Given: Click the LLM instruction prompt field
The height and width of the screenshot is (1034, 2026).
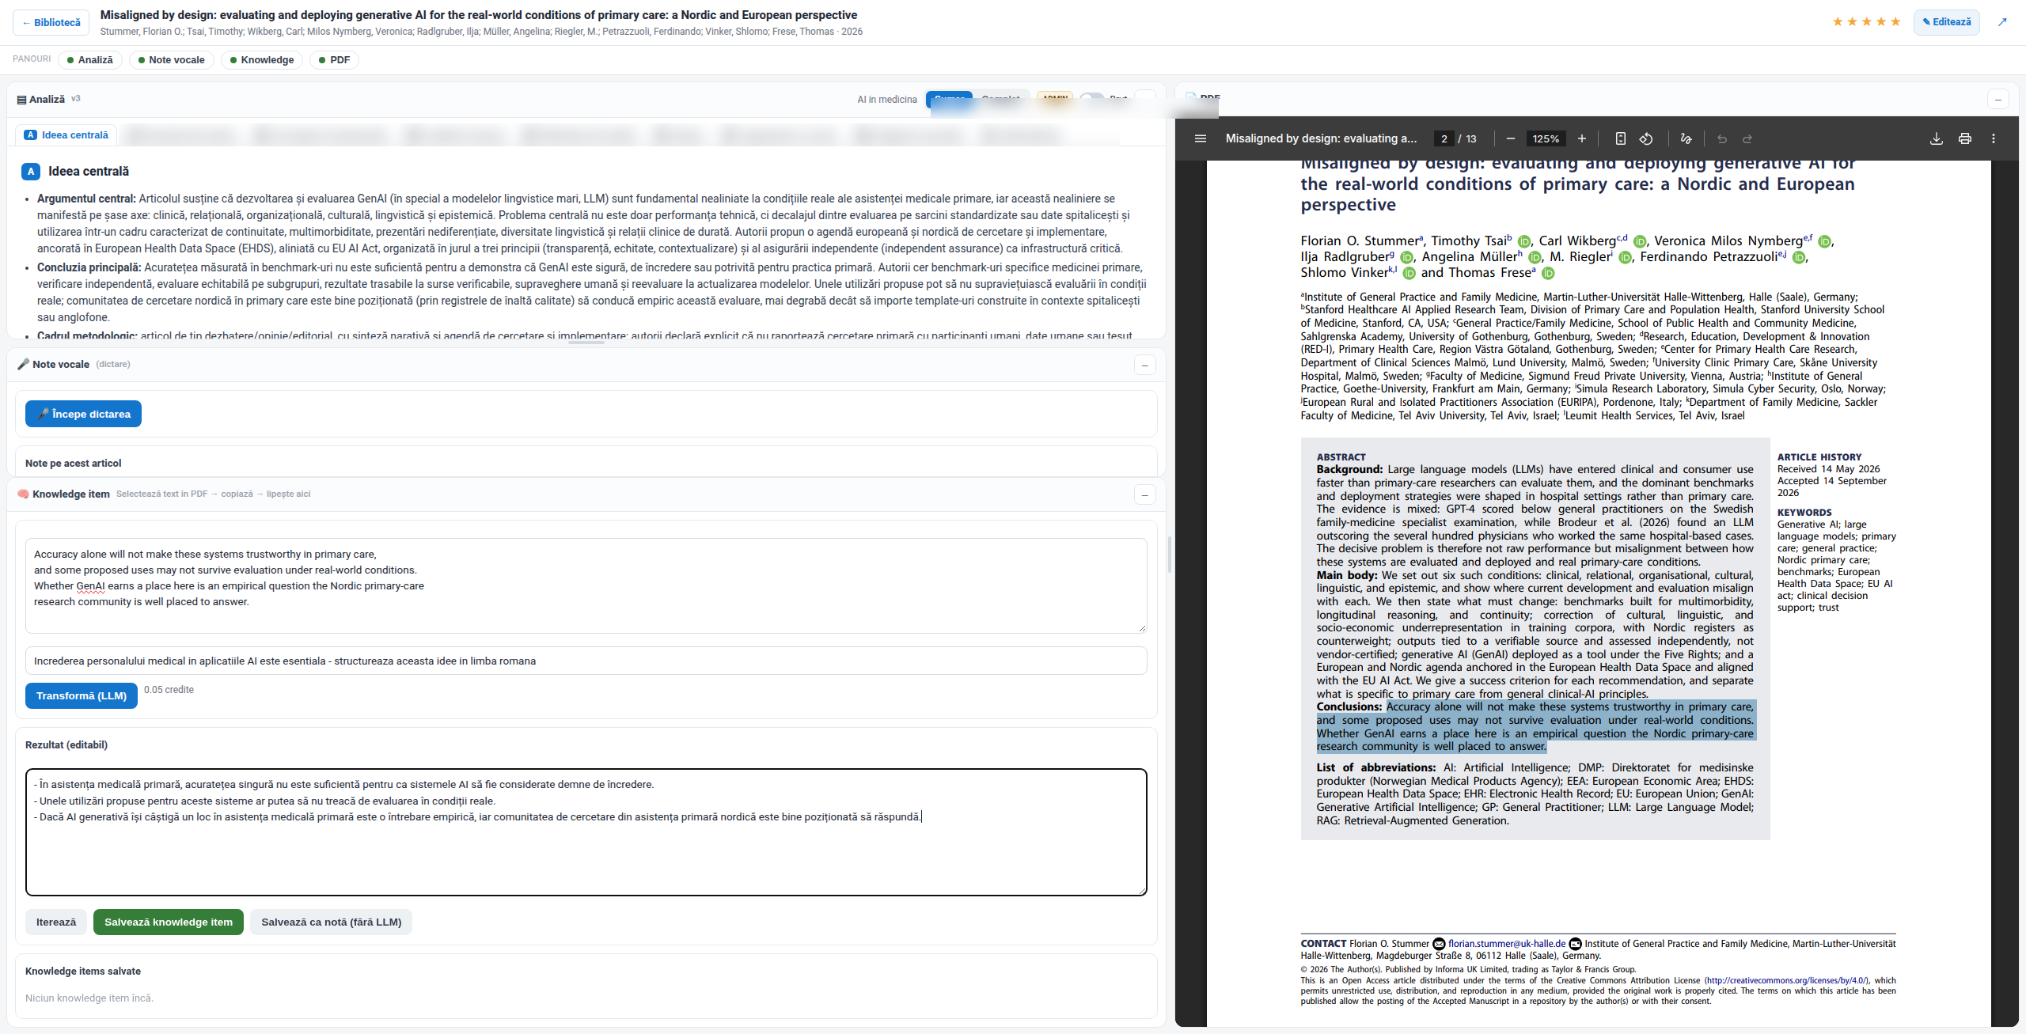Looking at the screenshot, I should 586,661.
